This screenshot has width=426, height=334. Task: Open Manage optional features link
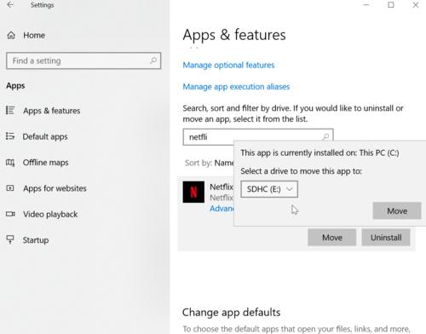coord(228,65)
